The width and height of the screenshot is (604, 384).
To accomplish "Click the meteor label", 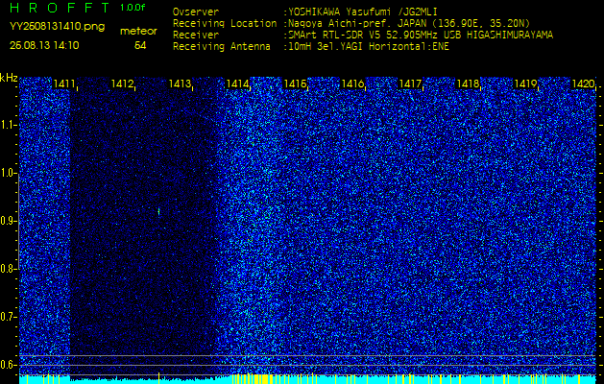I will point(138,32).
